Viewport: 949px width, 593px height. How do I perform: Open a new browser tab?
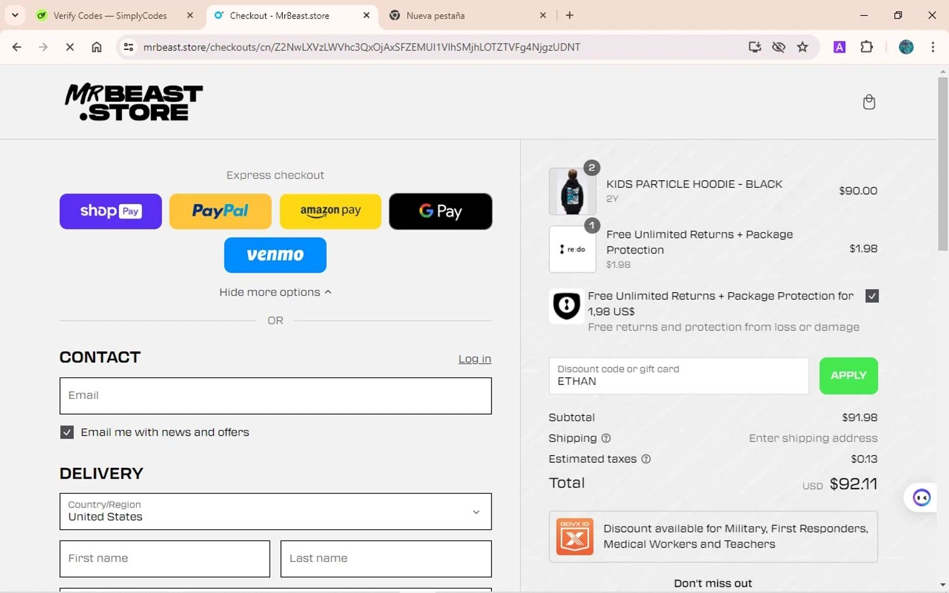click(569, 15)
